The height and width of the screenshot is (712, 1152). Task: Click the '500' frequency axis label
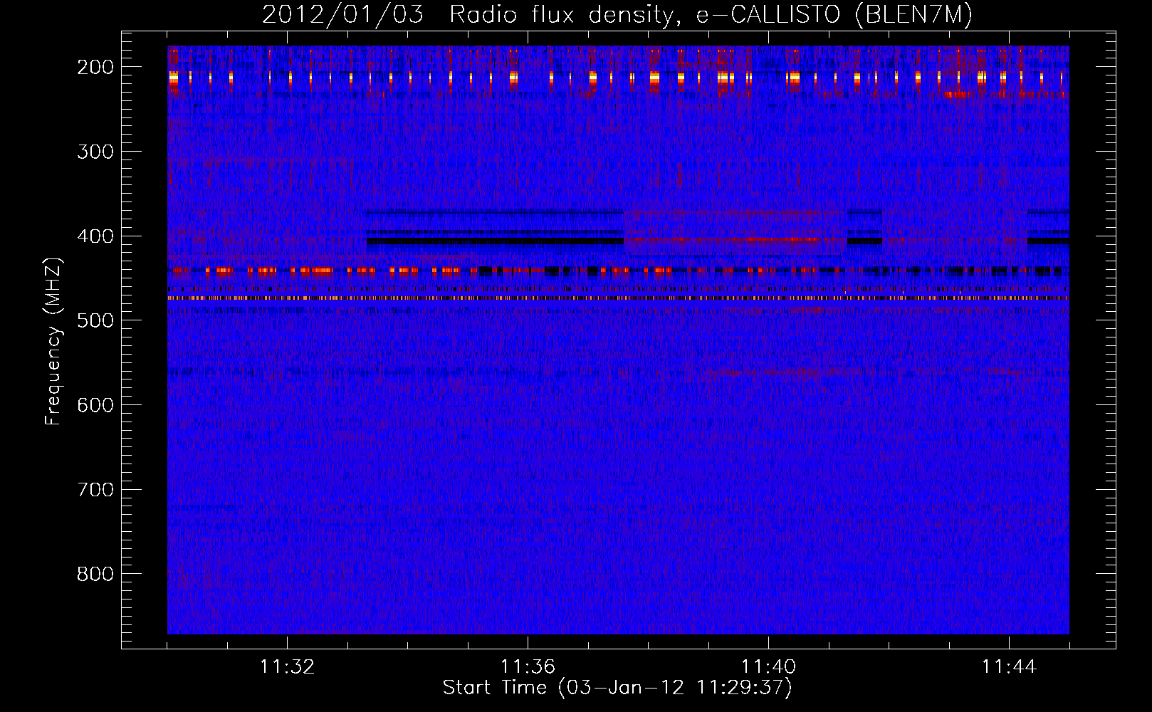(95, 321)
